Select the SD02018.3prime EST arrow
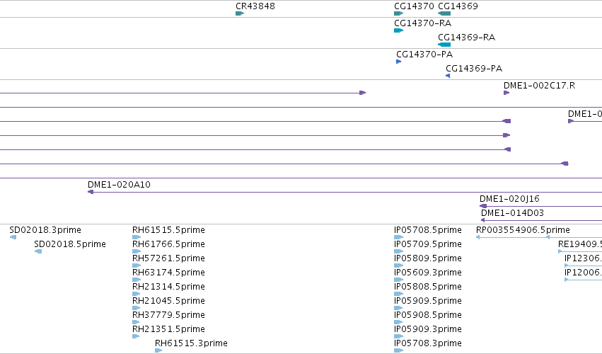 (x=13, y=237)
